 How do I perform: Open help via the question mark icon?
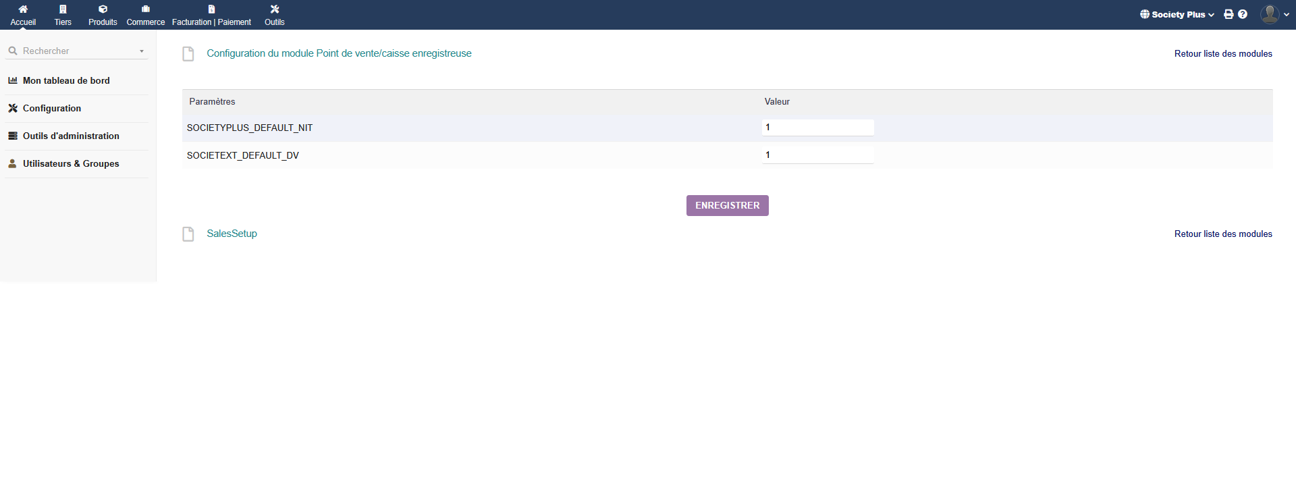point(1243,14)
